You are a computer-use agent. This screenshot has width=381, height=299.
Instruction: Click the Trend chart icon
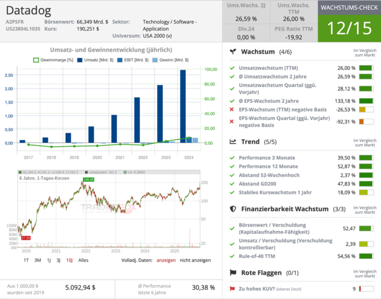pos(234,142)
